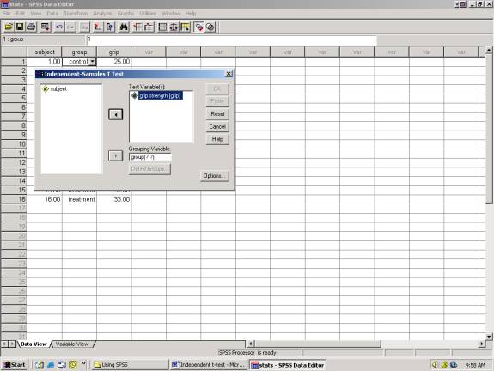This screenshot has width=494, height=371.
Task: Select the grip column header
Action: coord(113,52)
